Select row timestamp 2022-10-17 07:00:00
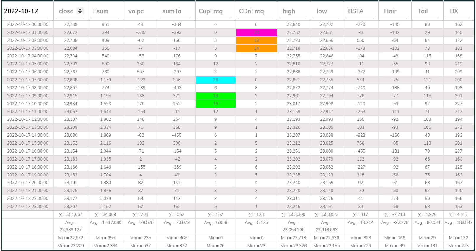476x251 pixels. click(x=28, y=80)
